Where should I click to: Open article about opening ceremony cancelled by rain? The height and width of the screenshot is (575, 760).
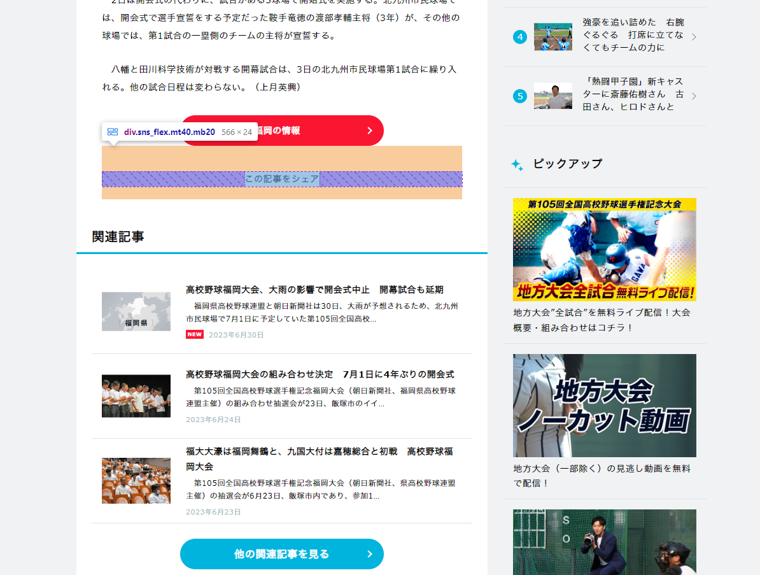pyautogui.click(x=314, y=290)
